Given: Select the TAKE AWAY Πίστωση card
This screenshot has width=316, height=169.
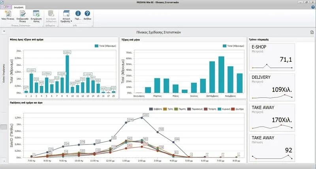Looking at the screenshot, I should 272,148.
